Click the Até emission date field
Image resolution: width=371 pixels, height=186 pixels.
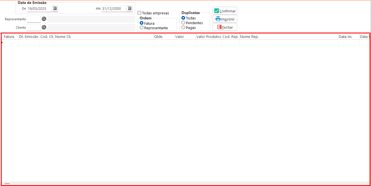point(114,8)
